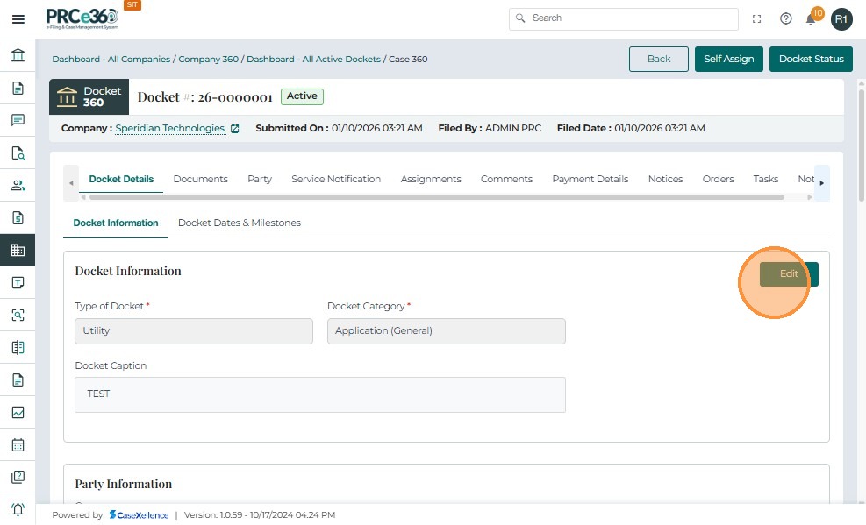Open the dollar invoice sidebar icon

pos(18,218)
